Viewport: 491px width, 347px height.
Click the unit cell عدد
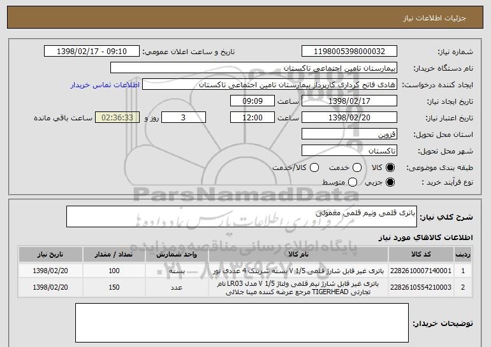pyautogui.click(x=177, y=287)
